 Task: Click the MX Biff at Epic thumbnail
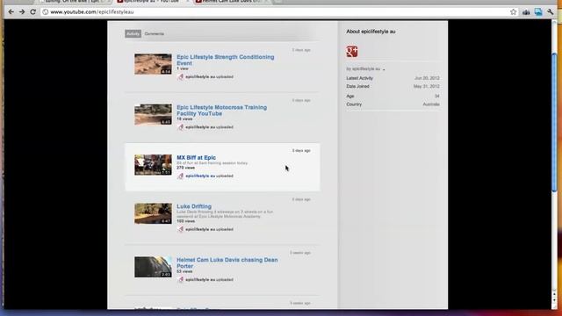tap(153, 165)
